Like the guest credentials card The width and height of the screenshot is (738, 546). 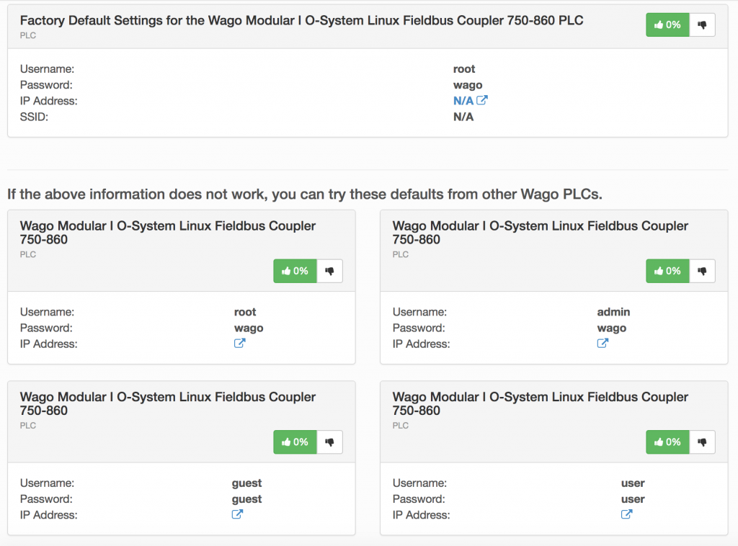pyautogui.click(x=295, y=442)
